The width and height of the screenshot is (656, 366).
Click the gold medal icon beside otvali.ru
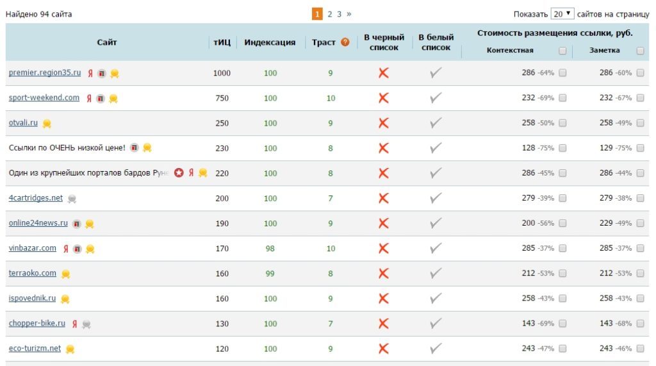click(x=47, y=124)
